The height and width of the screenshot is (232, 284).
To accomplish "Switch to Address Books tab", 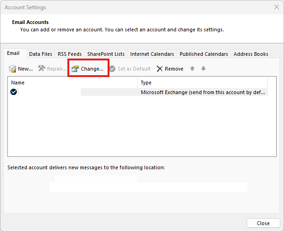I will click(251, 54).
